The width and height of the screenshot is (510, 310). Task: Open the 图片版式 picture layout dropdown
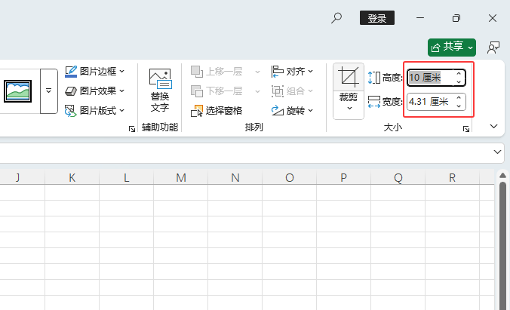pos(95,110)
